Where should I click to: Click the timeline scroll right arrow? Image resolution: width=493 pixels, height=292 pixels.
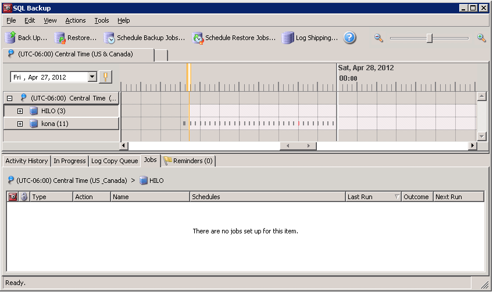473,145
